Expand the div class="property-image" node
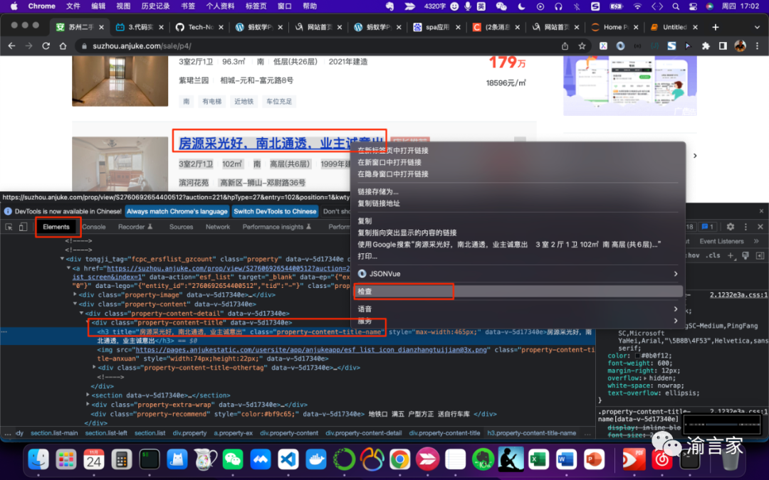Viewport: 769px width, 480px height. [75, 294]
